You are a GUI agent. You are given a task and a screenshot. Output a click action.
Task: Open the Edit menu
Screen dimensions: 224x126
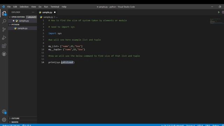[15, 7]
